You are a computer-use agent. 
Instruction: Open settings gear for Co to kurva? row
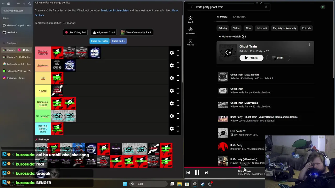pos(172,116)
